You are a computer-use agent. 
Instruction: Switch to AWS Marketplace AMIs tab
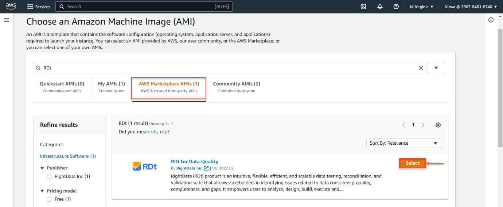tap(169, 87)
